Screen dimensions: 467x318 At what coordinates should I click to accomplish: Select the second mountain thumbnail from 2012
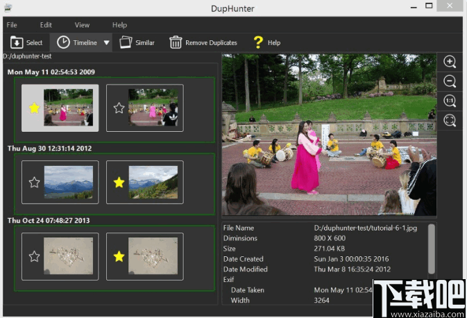point(153,182)
